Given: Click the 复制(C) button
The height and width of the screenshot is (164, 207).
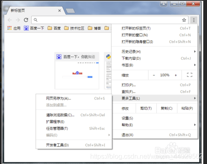Looking at the screenshot, I should tap(167, 108).
